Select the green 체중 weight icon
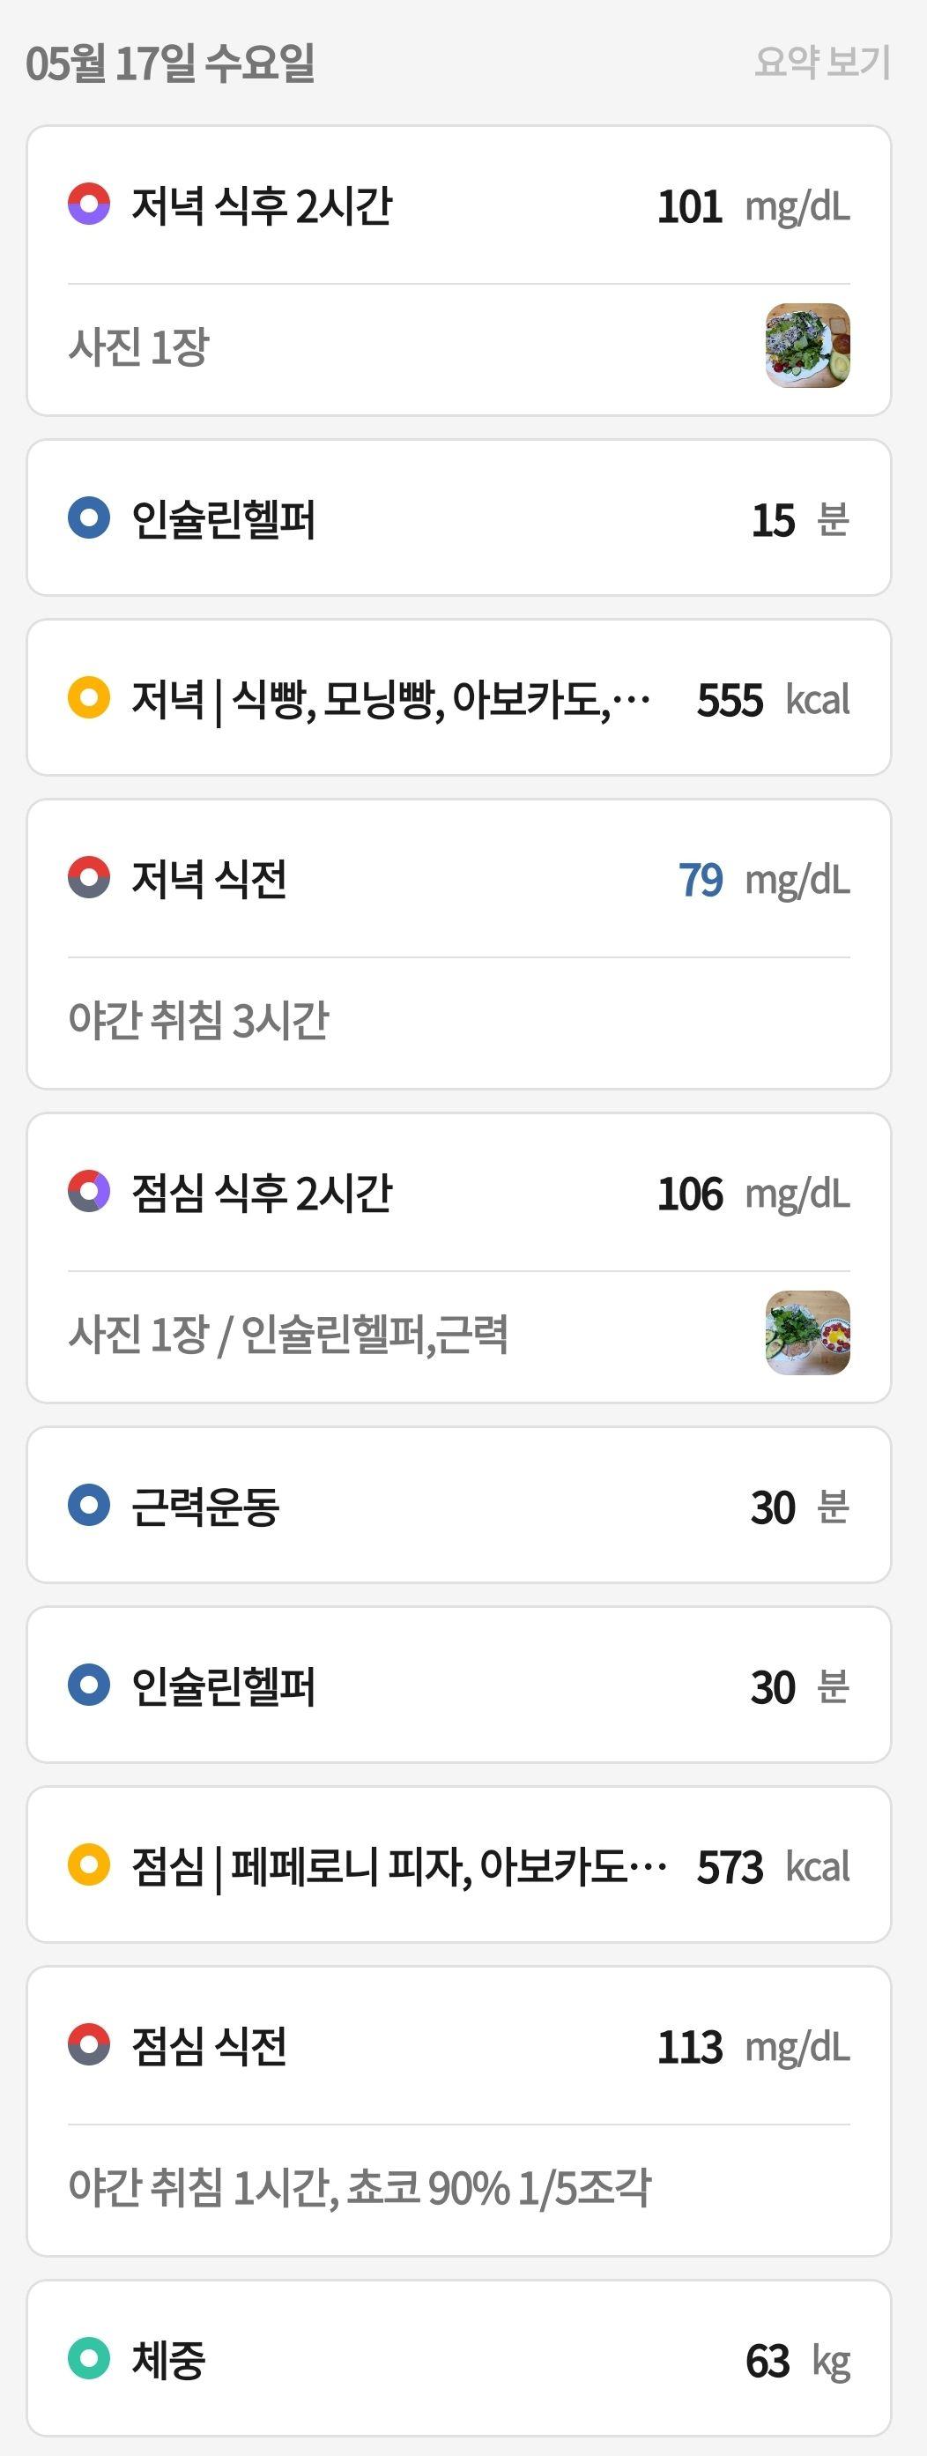This screenshot has width=927, height=2456. coord(89,2359)
